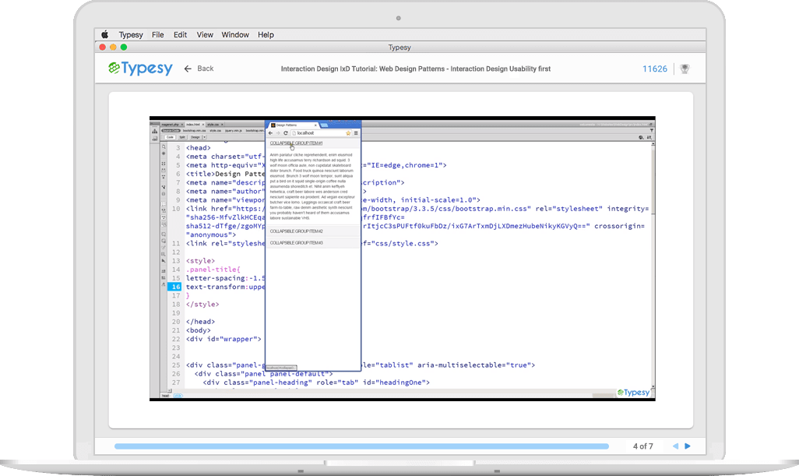Open the Apple menu

click(x=105, y=34)
